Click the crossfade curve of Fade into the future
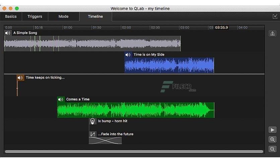Screen dimensions: 280x162 [106, 141]
